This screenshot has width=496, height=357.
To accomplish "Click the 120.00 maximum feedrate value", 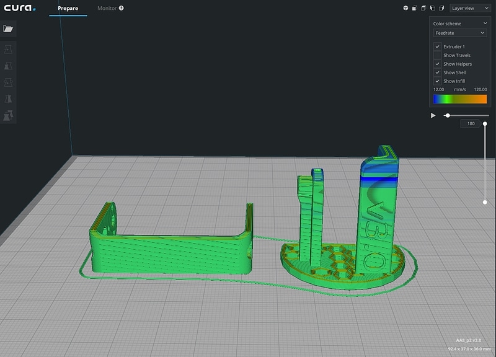I will (480, 89).
